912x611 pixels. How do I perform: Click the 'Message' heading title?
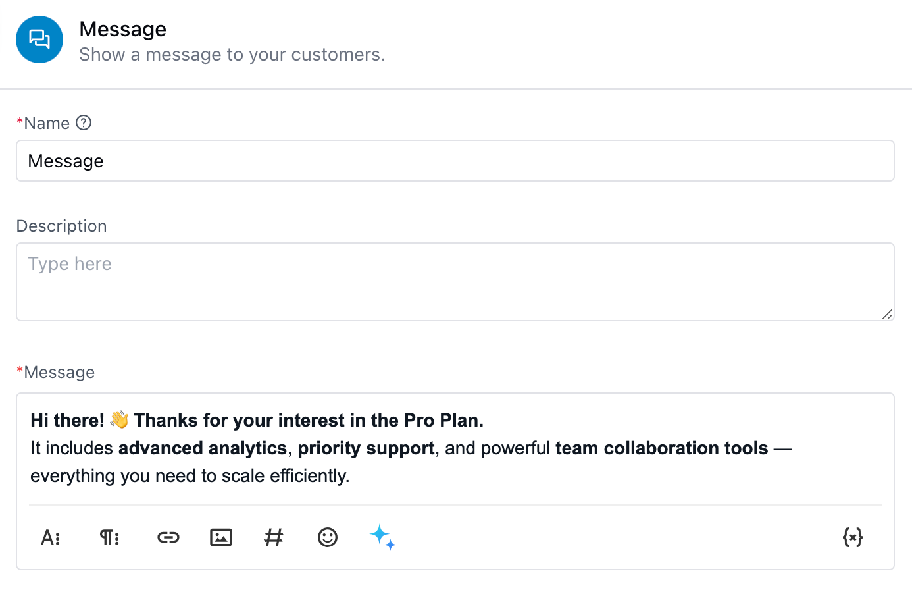coord(122,29)
